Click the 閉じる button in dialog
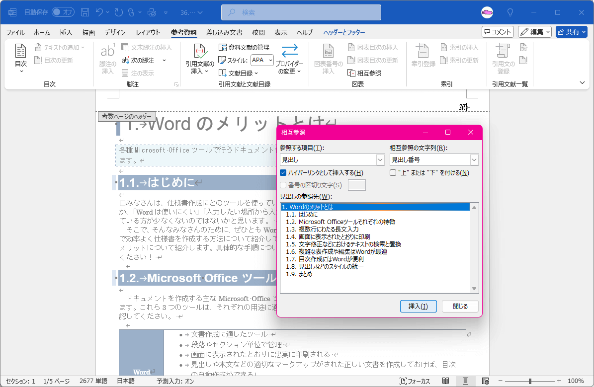This screenshot has width=594, height=387. 460,306
